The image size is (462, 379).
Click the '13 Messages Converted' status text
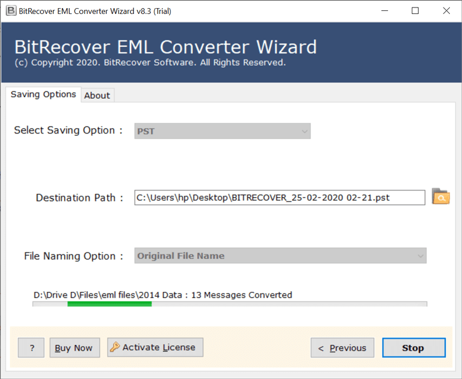(x=241, y=295)
